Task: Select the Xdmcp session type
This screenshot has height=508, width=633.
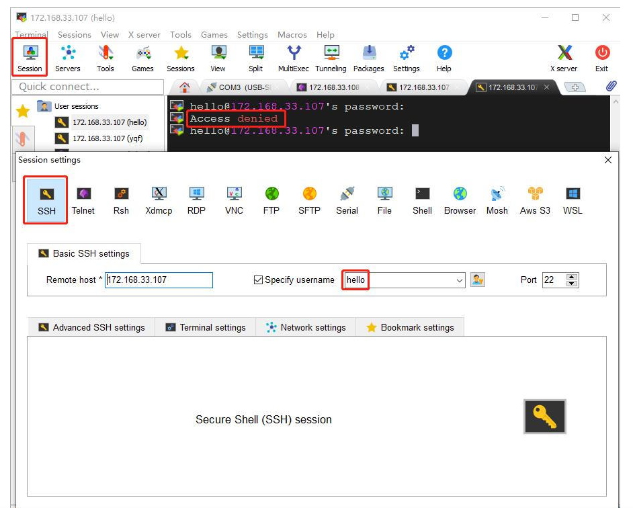Action: coord(159,200)
